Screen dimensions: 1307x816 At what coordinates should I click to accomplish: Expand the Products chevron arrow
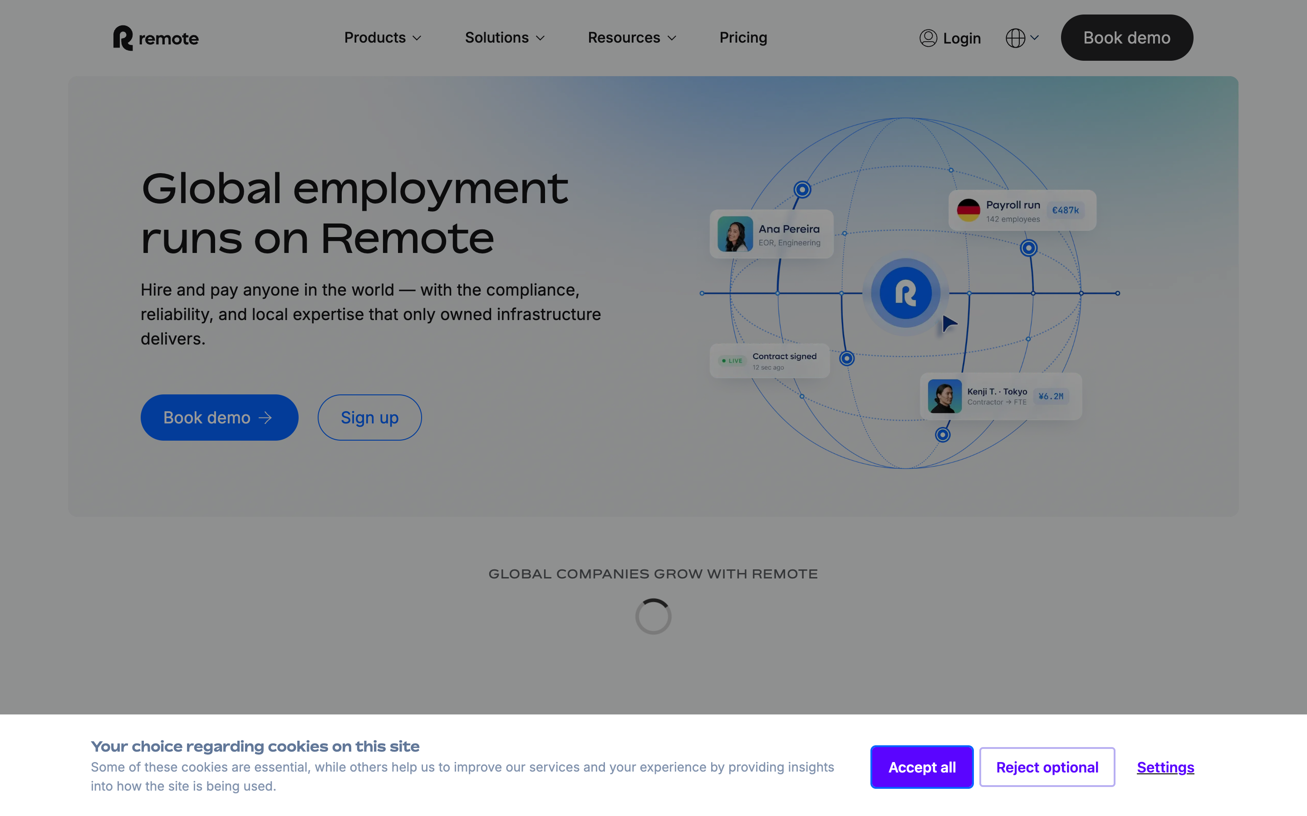click(417, 39)
